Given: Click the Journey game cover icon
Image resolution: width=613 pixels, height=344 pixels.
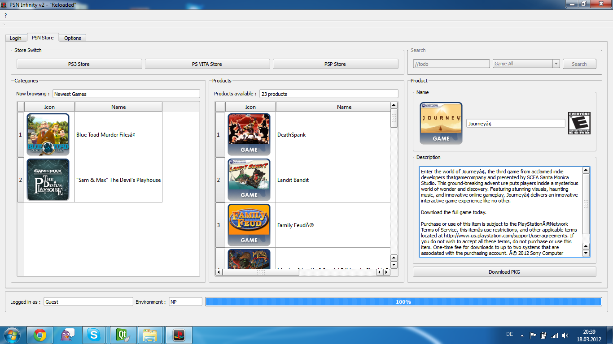Looking at the screenshot, I should (x=441, y=123).
